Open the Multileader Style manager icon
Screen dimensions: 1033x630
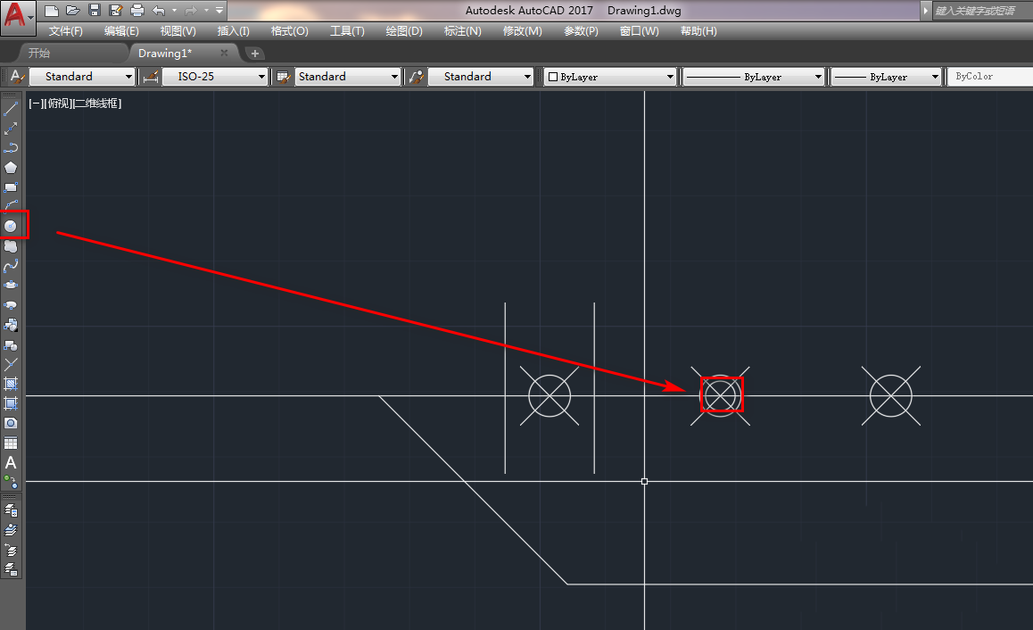click(417, 77)
